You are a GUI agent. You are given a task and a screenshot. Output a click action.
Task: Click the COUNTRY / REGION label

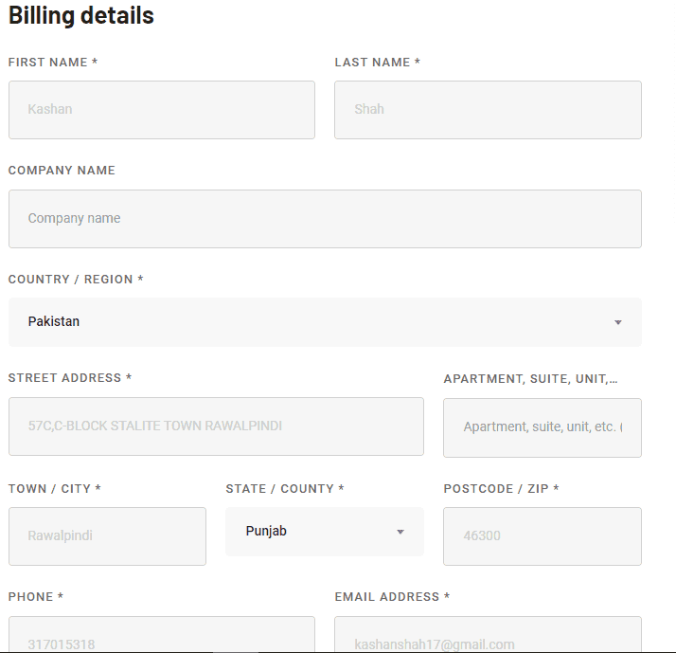[76, 280]
